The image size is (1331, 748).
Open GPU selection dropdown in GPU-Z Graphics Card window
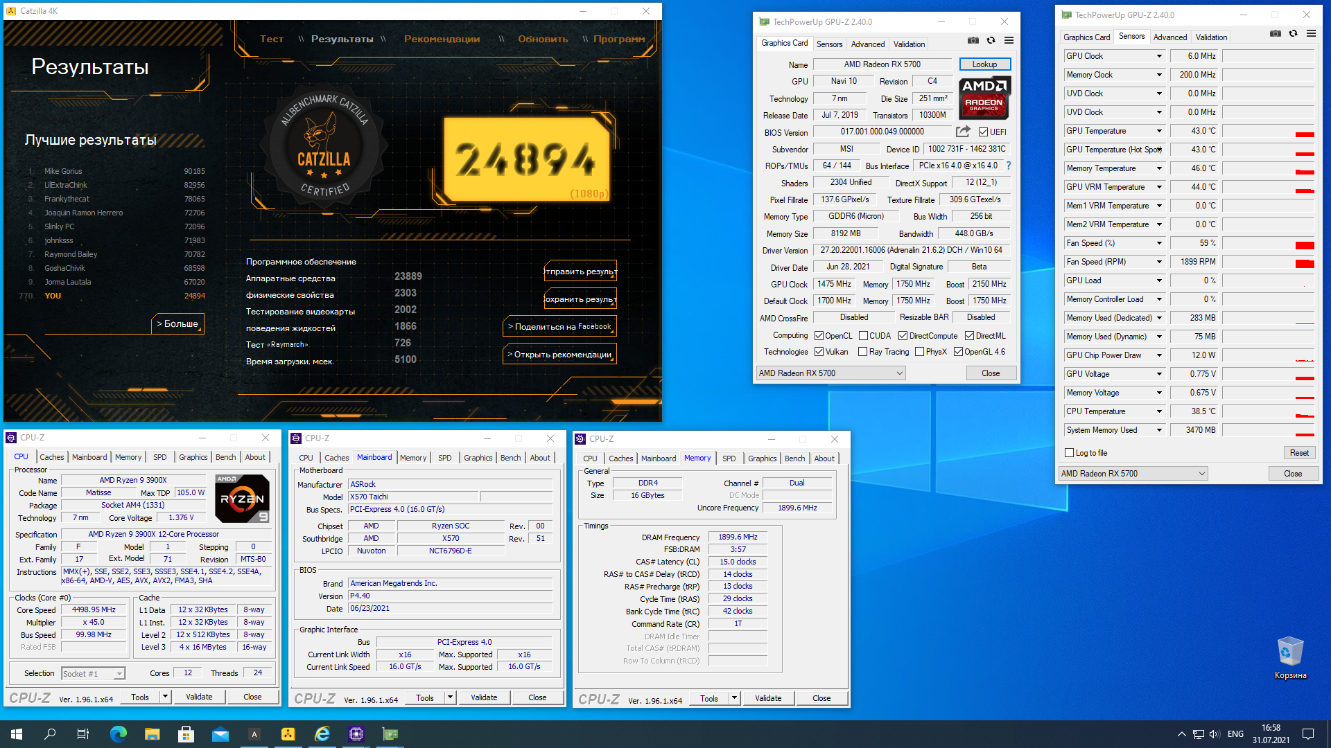(x=831, y=373)
